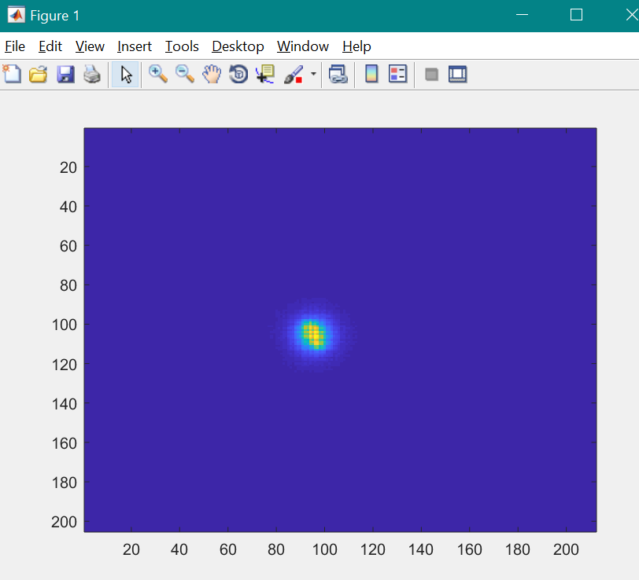The height and width of the screenshot is (580, 639).
Task: Open the Tools menu
Action: tap(182, 46)
